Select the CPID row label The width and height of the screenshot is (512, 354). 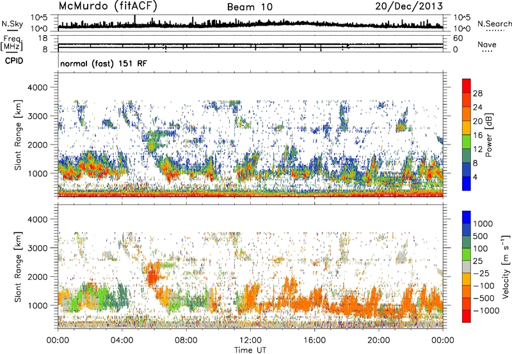(14, 61)
